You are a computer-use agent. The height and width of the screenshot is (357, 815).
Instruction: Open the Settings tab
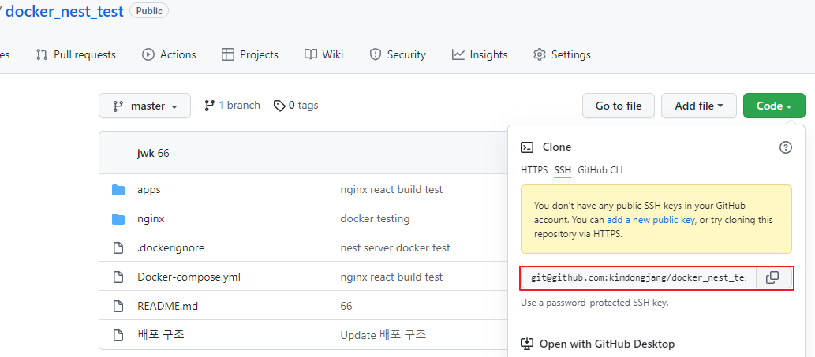coord(562,54)
